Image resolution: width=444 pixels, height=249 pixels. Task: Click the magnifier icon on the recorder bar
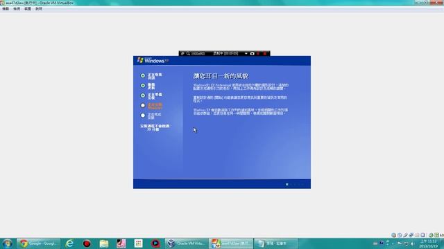(188, 53)
